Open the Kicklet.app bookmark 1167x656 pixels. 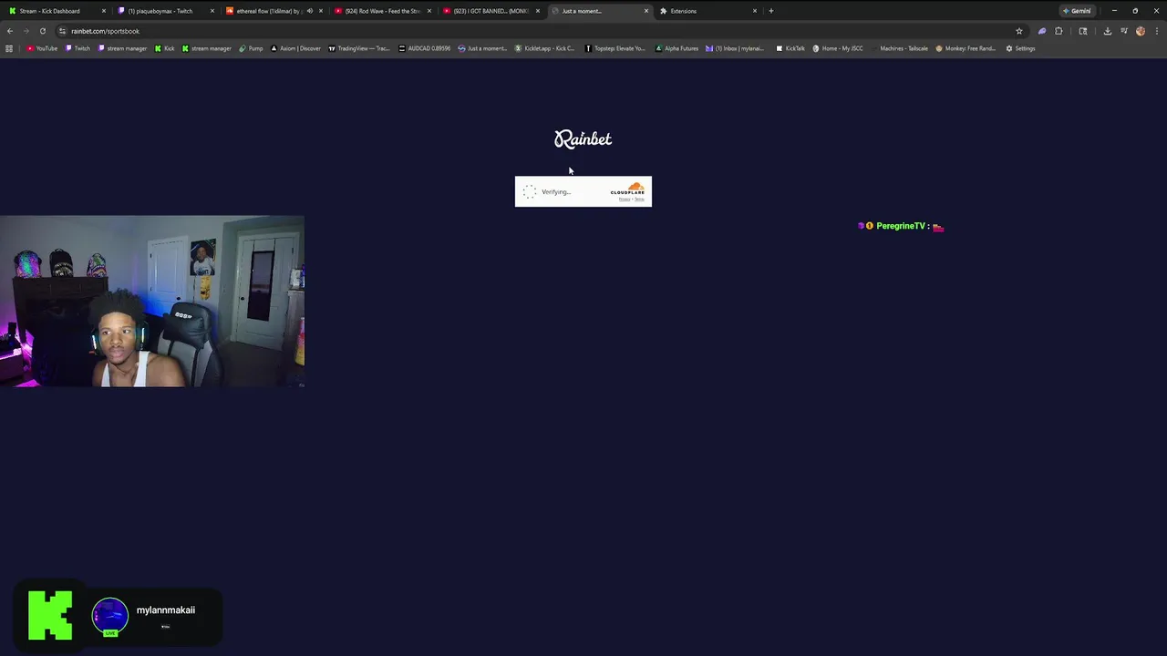pyautogui.click(x=545, y=48)
